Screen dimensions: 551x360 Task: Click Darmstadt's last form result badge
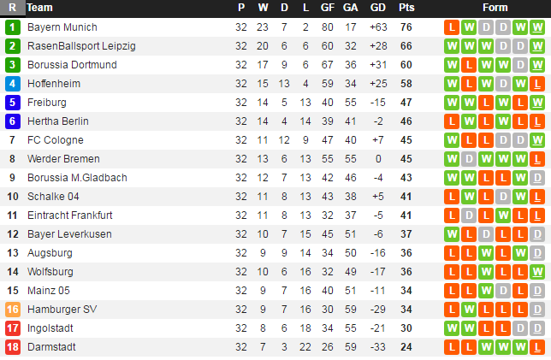pyautogui.click(x=536, y=347)
